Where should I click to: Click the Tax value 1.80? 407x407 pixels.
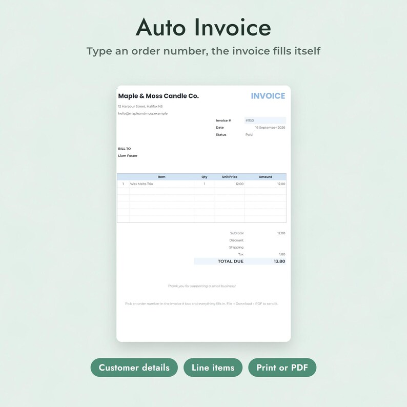click(x=282, y=254)
